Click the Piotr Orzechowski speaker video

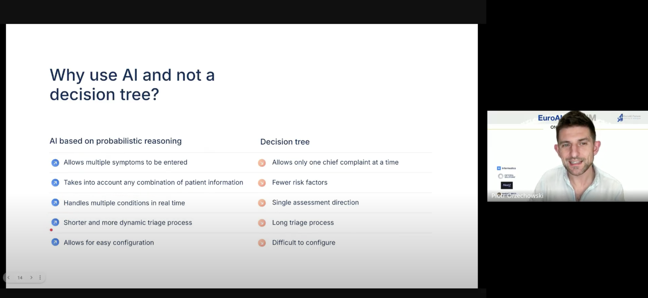tap(567, 156)
